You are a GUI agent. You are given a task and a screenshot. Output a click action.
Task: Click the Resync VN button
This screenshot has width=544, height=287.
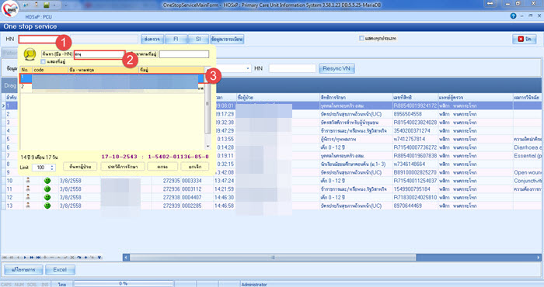(337, 68)
